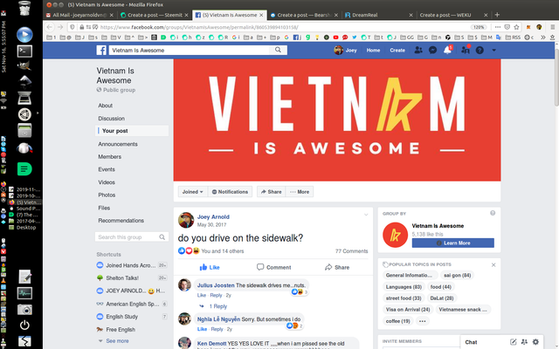Open the post options chevron
The image size is (559, 349).
click(x=366, y=215)
